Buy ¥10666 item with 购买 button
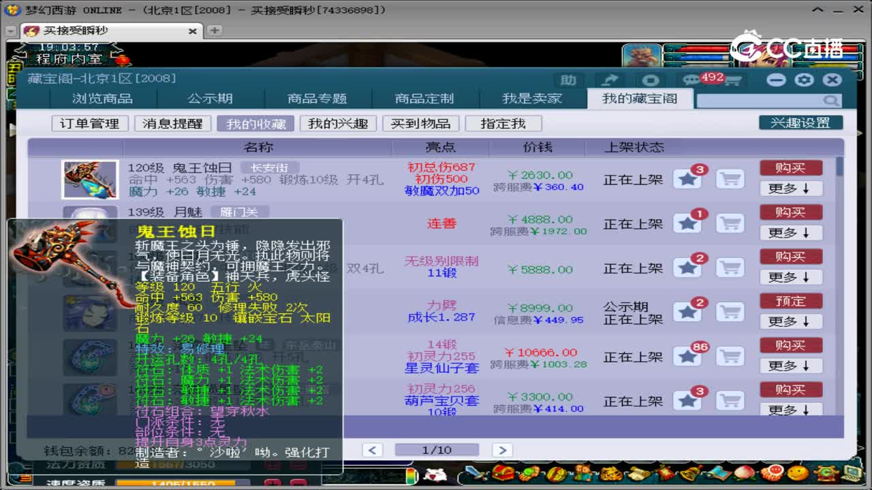The width and height of the screenshot is (872, 490). pyautogui.click(x=791, y=345)
